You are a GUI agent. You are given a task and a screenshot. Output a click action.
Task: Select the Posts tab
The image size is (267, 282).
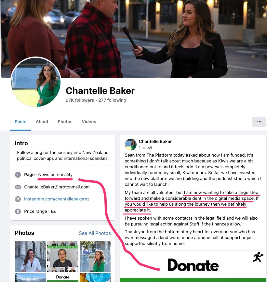pyautogui.click(x=20, y=122)
